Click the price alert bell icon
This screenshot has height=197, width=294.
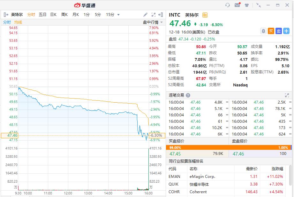(x=263, y=31)
